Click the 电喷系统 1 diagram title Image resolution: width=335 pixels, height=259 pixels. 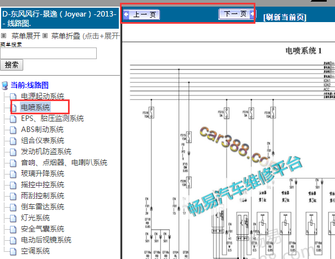click(303, 51)
